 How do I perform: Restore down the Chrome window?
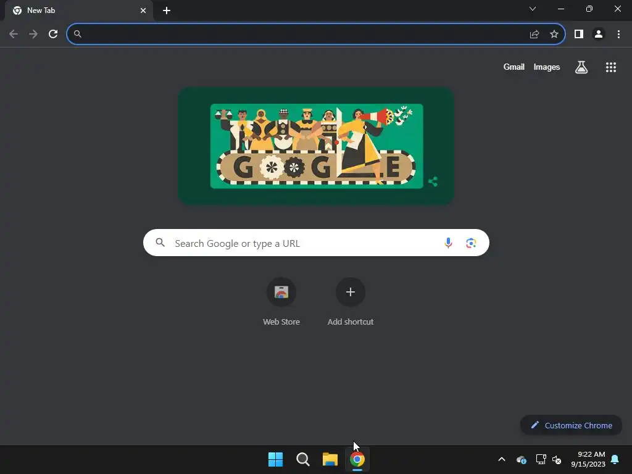pyautogui.click(x=589, y=9)
